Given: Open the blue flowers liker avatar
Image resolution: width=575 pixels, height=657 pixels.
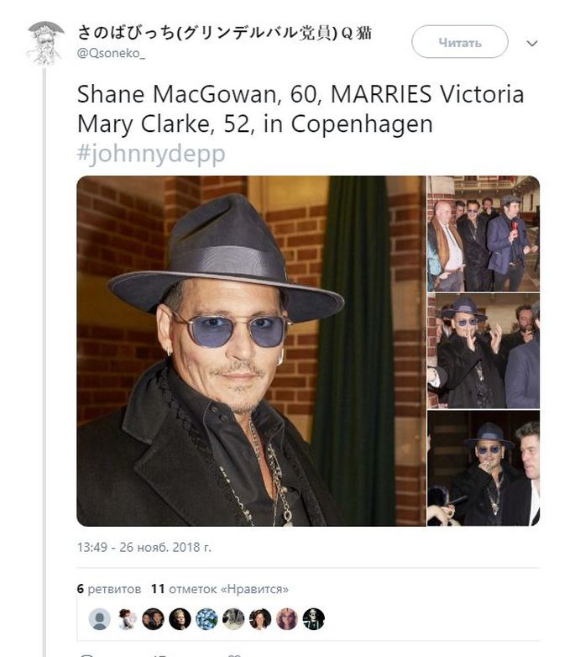Looking at the screenshot, I should 206,619.
